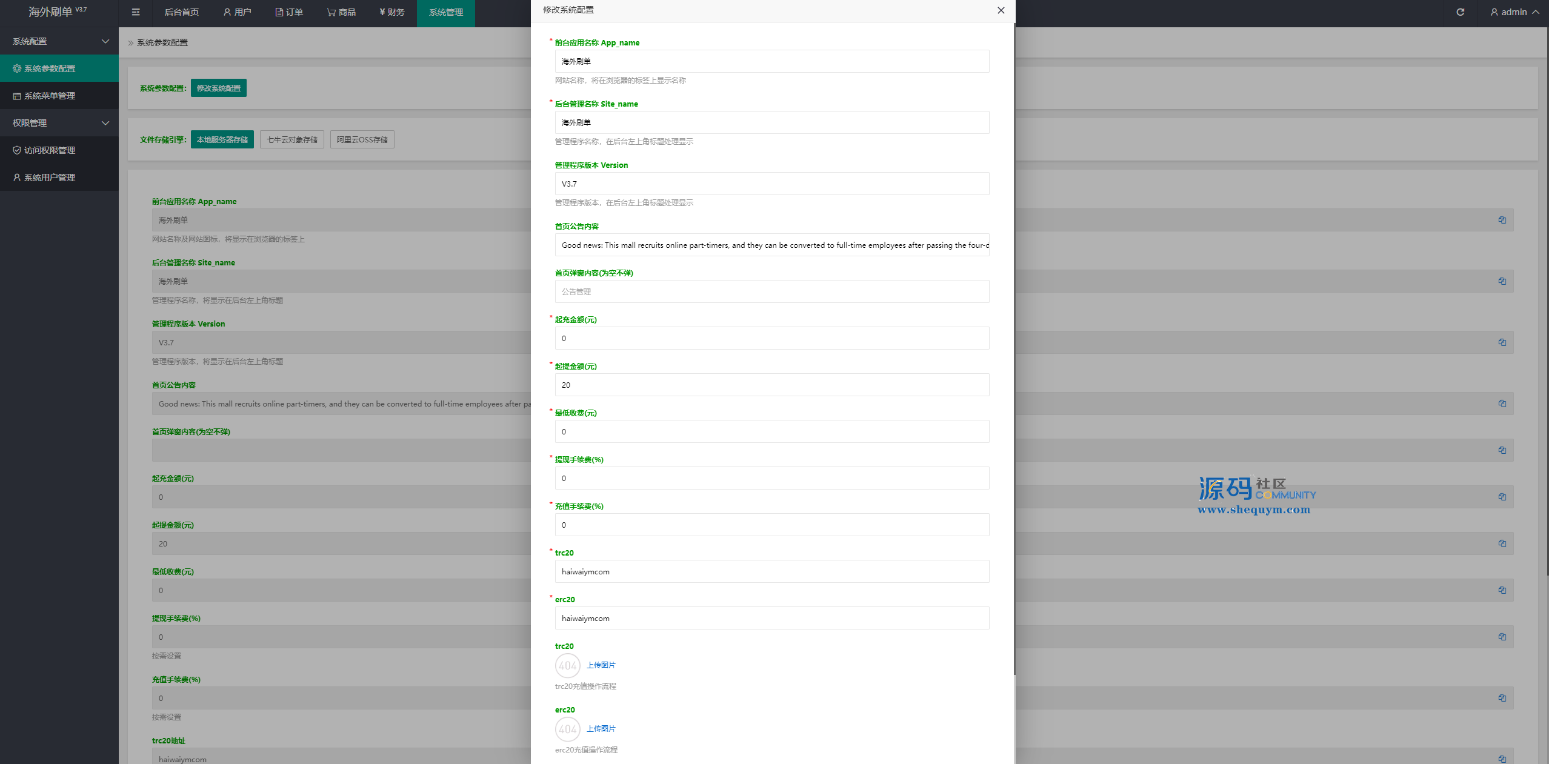Copy the 起提金额 value
1549x764 pixels.
1502,543
